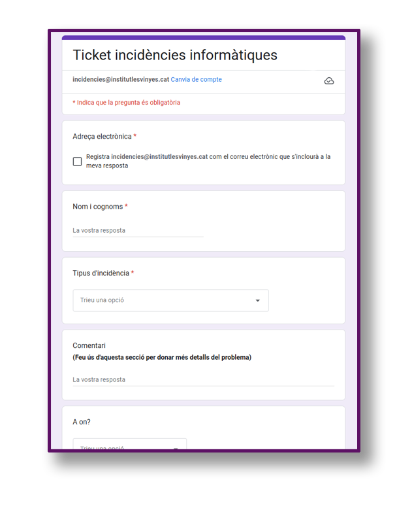Click the account email in the form header
Image resolution: width=412 pixels, height=516 pixels.
click(121, 80)
